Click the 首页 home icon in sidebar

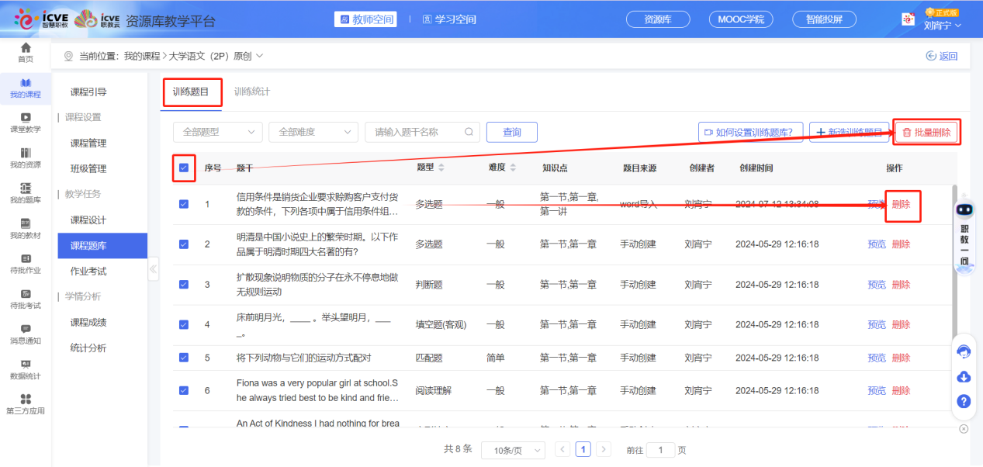coord(26,48)
